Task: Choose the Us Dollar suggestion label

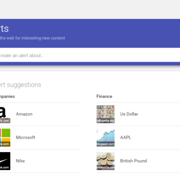Action: click(x=129, y=114)
